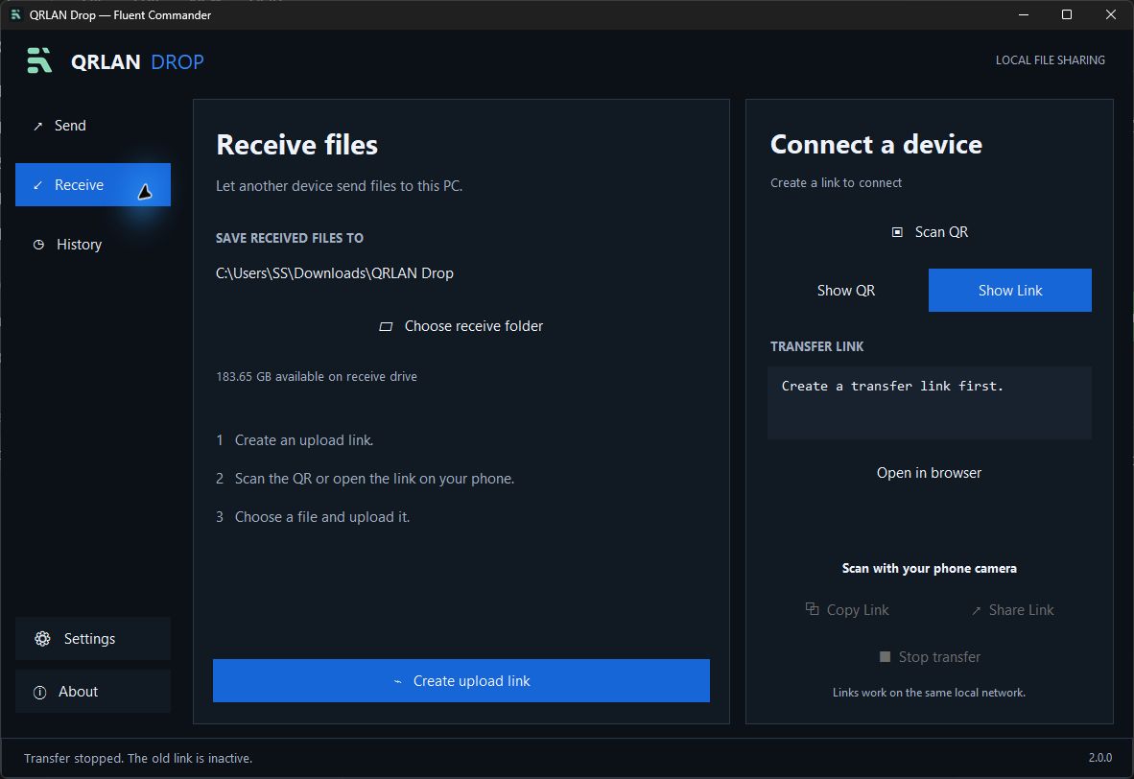Open the About page
Image resolution: width=1134 pixels, height=779 pixels.
92,692
